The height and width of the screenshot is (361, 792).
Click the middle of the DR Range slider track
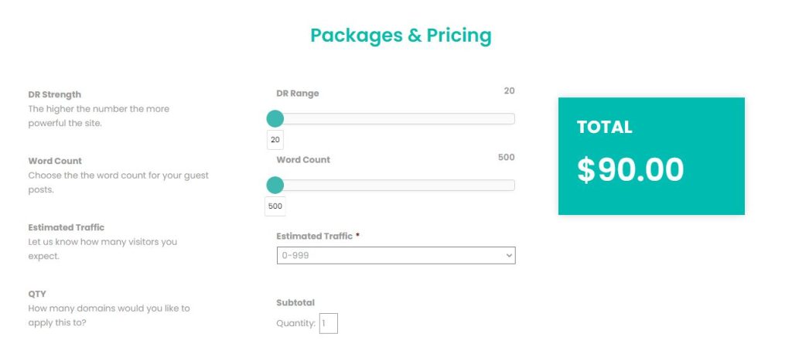(395, 118)
